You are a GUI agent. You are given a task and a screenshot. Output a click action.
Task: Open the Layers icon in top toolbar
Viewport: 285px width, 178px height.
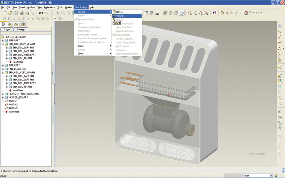(151, 13)
